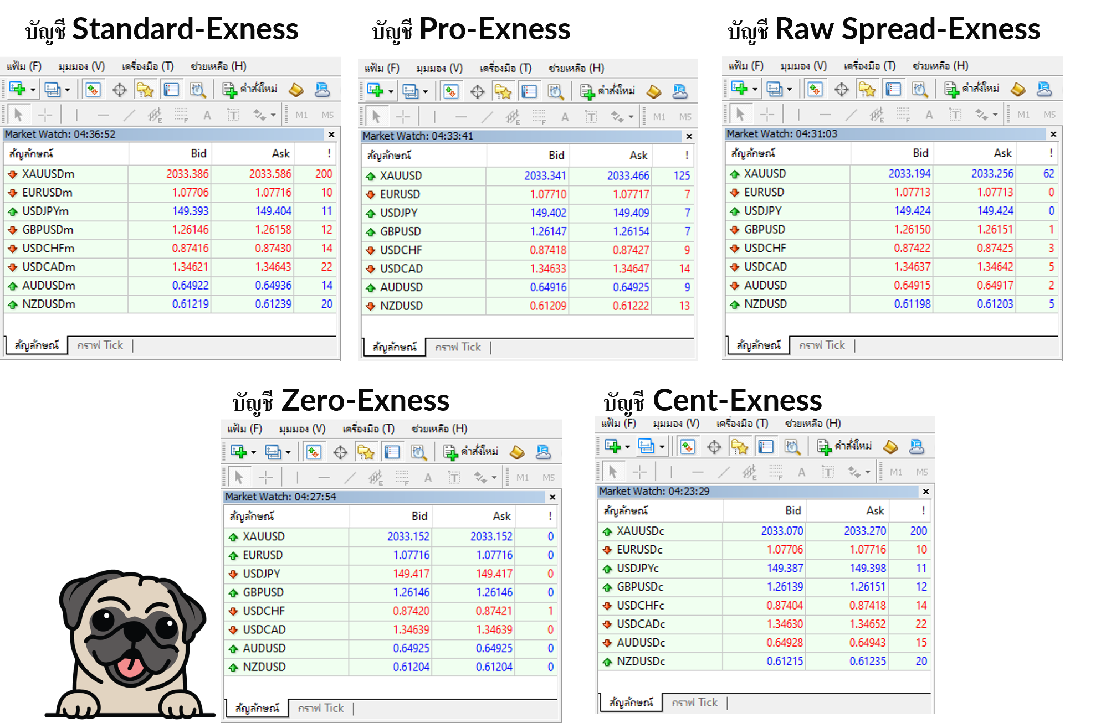Click M5 timeframe in Cent-Exness toolbar

click(x=921, y=472)
